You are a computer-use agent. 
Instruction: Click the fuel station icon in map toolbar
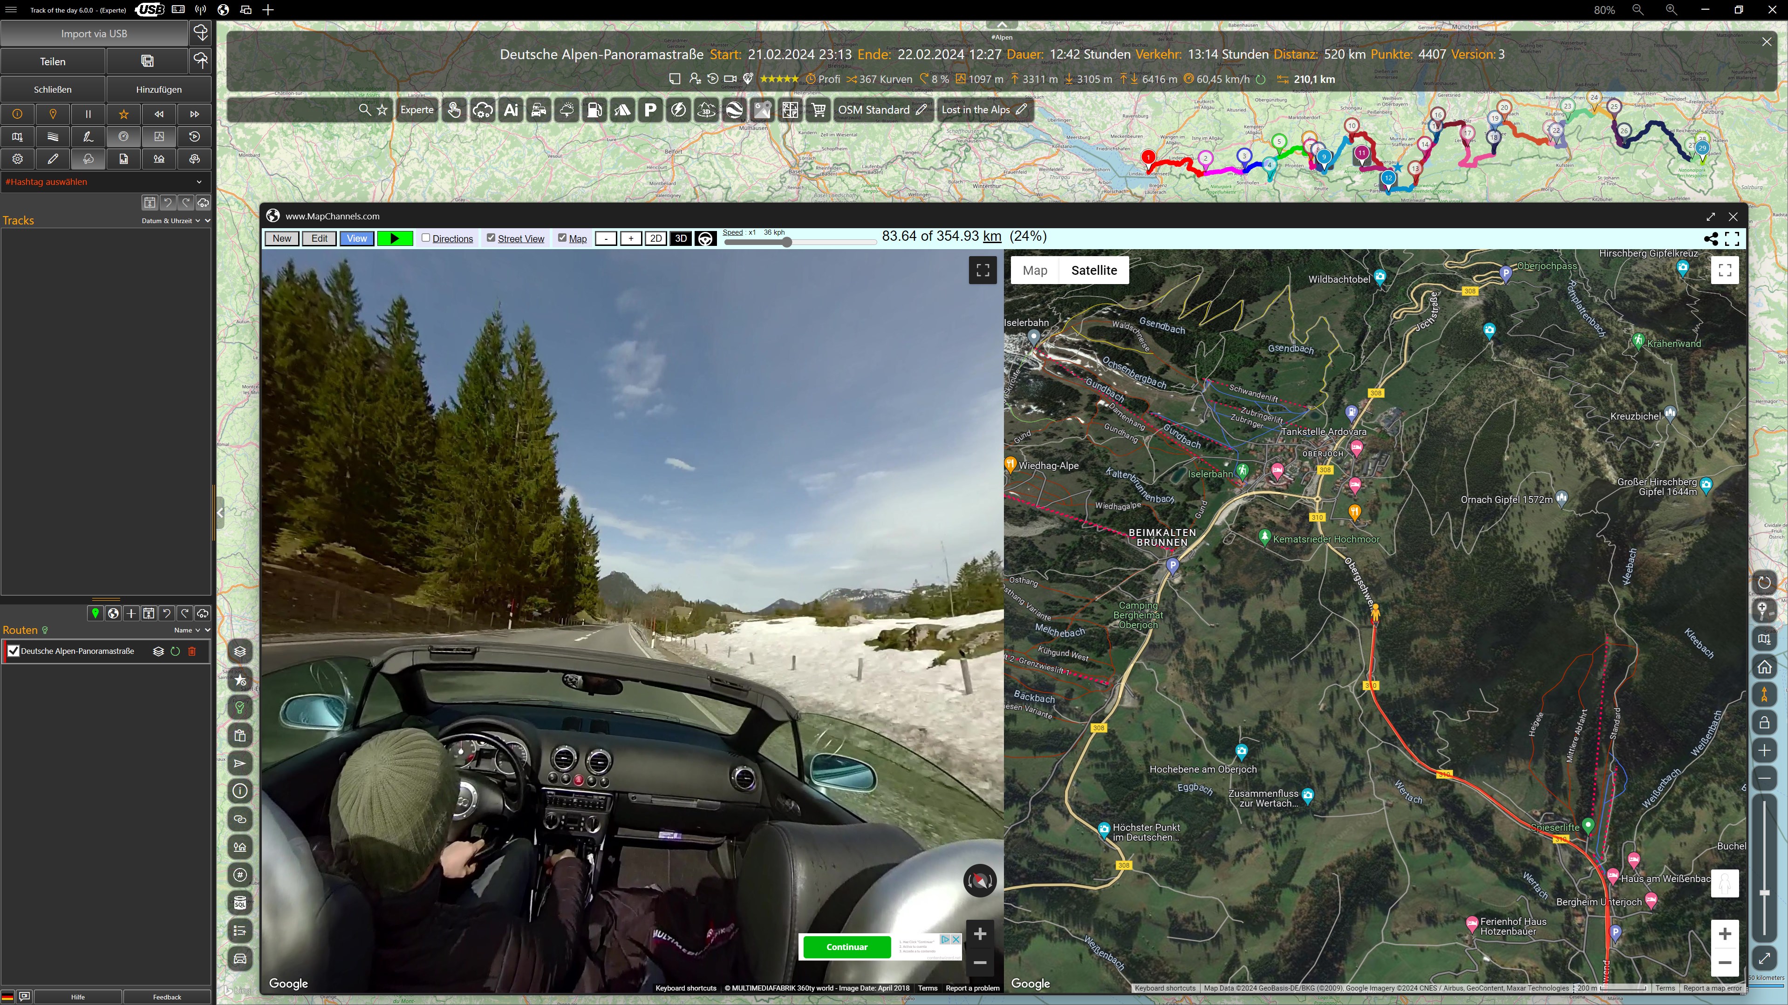pyautogui.click(x=594, y=109)
